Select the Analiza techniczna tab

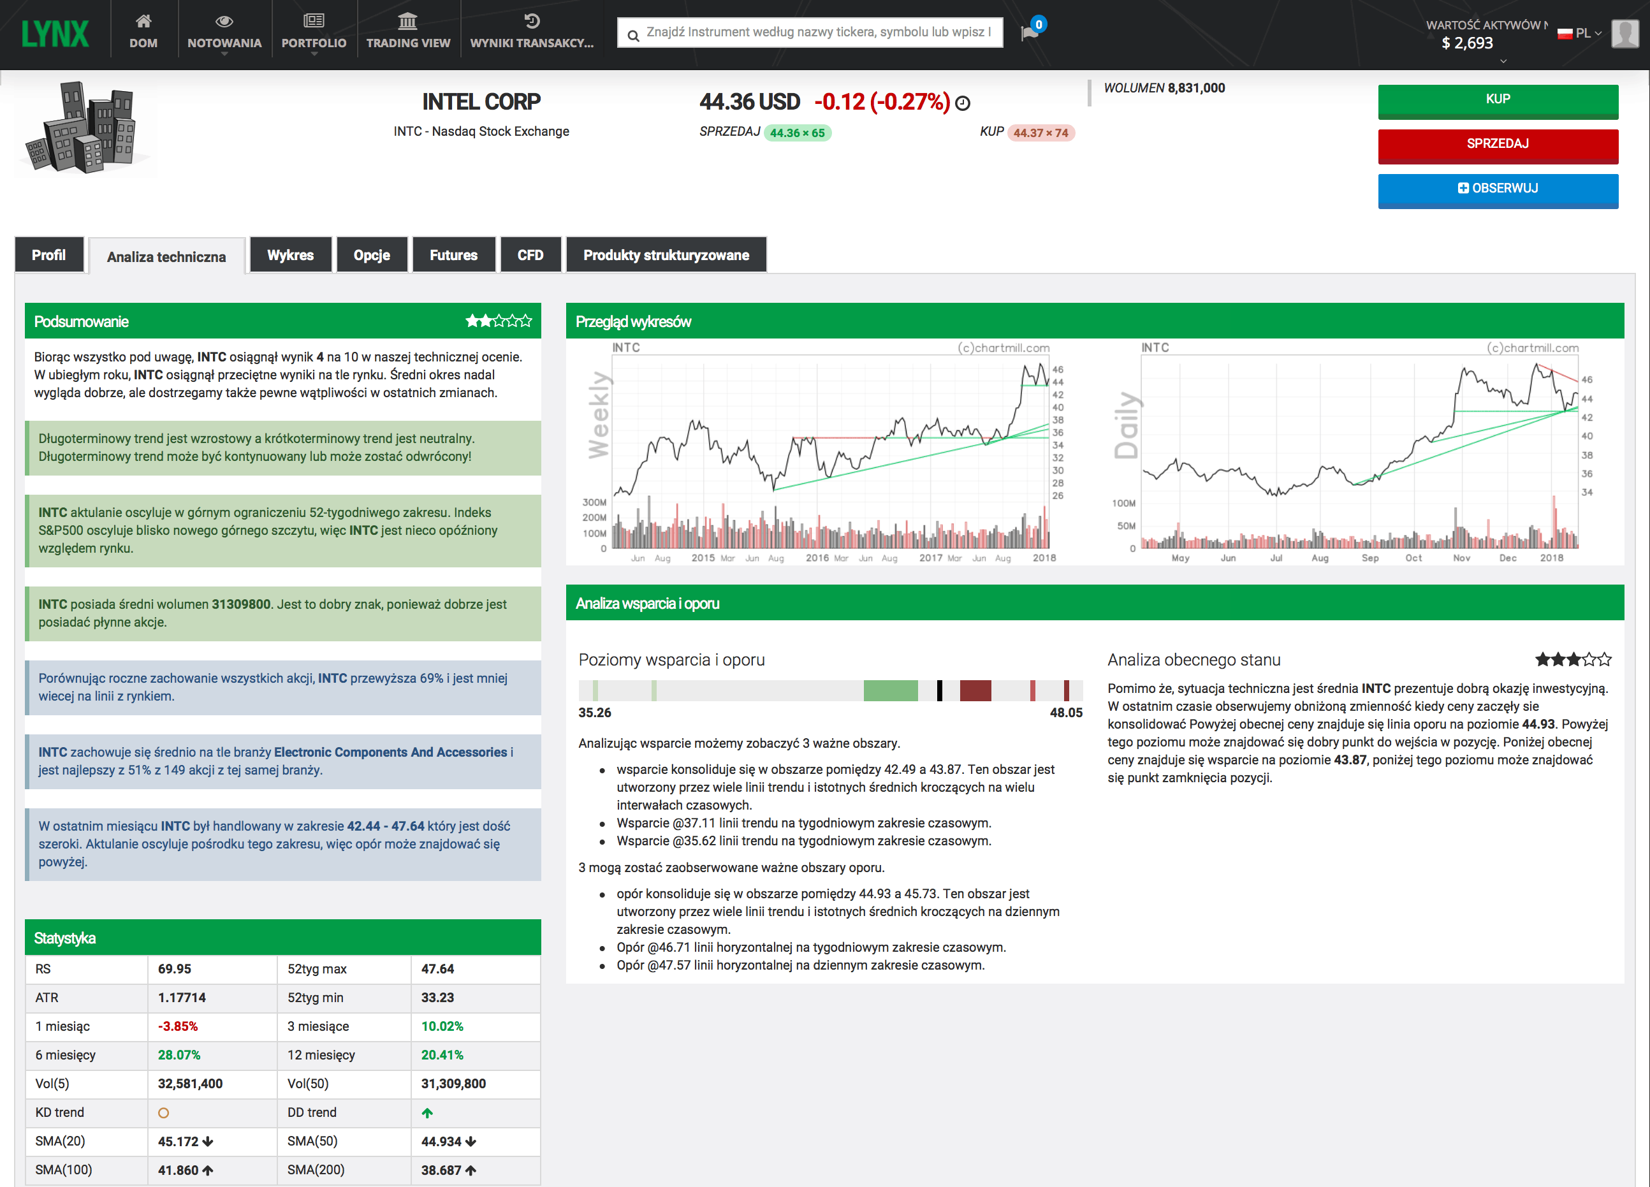166,256
